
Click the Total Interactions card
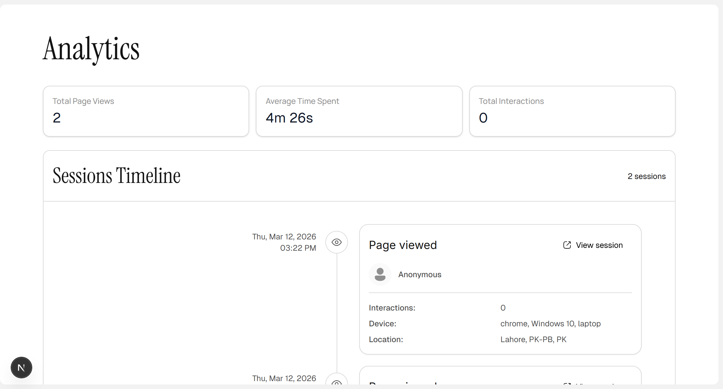[x=572, y=111]
